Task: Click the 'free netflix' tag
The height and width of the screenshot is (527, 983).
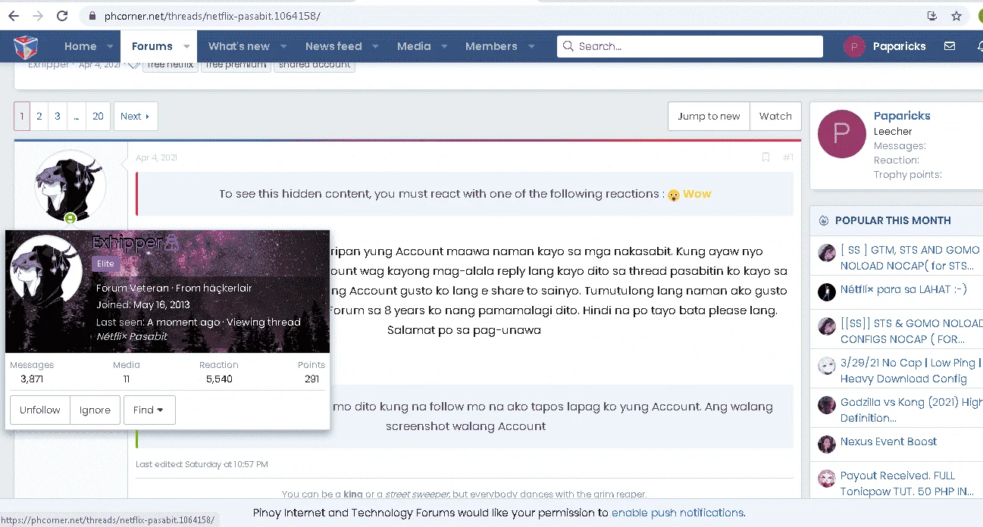Action: [171, 65]
